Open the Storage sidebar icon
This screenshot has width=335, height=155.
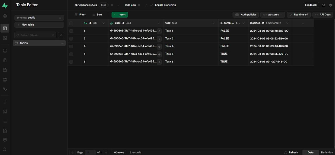(5, 70)
